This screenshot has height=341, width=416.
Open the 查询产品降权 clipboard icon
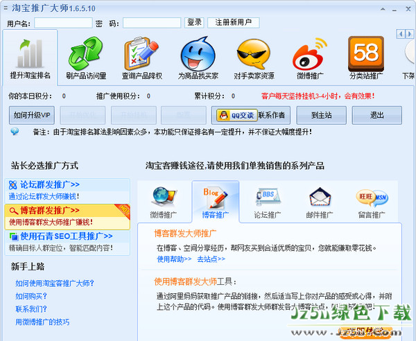click(x=141, y=53)
